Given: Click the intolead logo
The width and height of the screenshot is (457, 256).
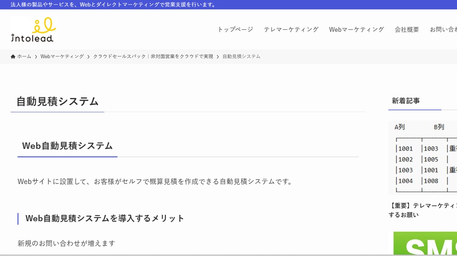Looking at the screenshot, I should coord(32,30).
